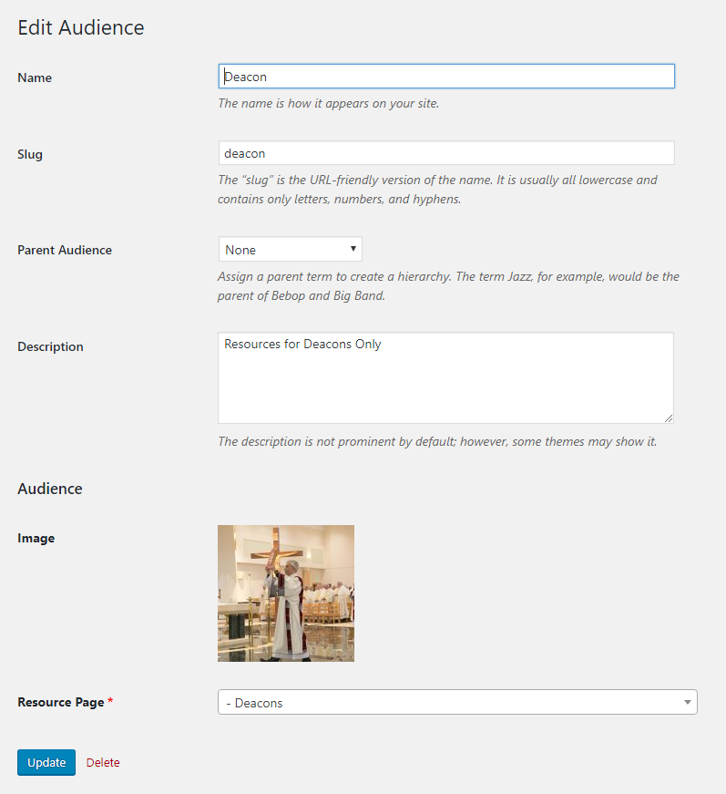
Task: Click the Description field label
Action: point(50,347)
